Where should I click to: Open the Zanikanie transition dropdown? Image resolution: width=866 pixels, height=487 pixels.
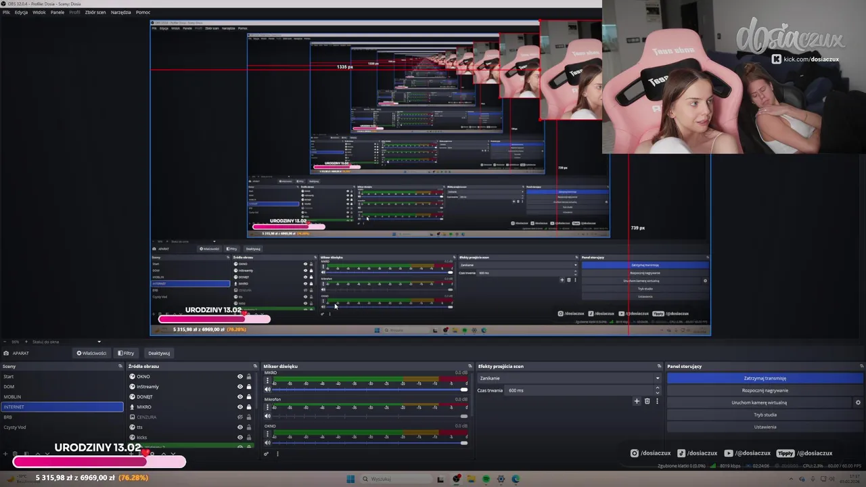pos(569,378)
